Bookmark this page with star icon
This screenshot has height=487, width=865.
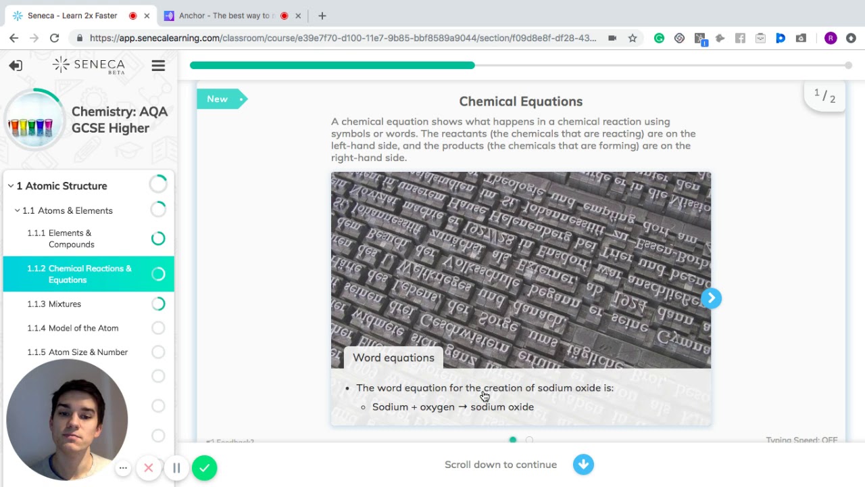point(633,39)
